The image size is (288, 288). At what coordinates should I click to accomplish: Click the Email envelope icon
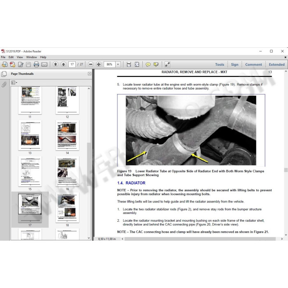click(44, 65)
